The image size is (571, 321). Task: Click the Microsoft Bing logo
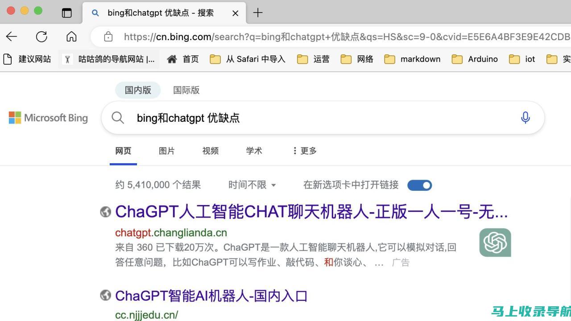pyautogui.click(x=48, y=118)
